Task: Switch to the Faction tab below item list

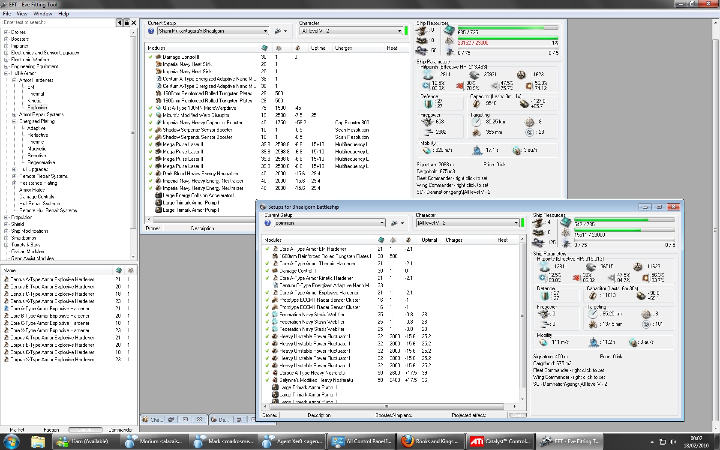Action: [x=51, y=430]
